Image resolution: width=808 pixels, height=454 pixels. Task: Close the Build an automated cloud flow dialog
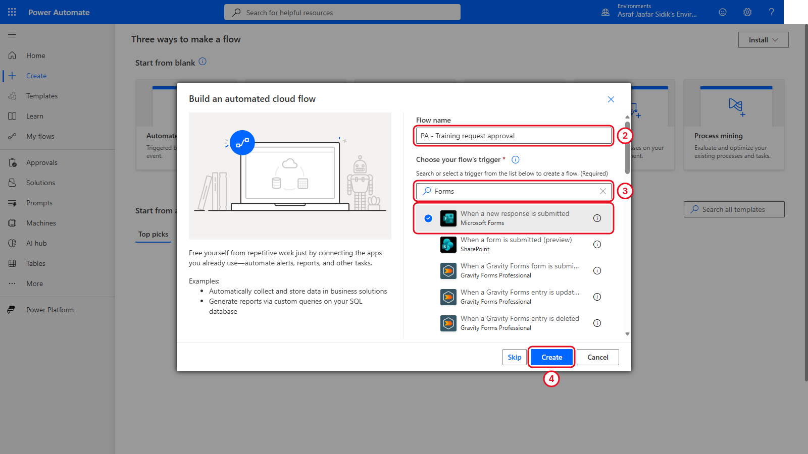click(x=611, y=99)
